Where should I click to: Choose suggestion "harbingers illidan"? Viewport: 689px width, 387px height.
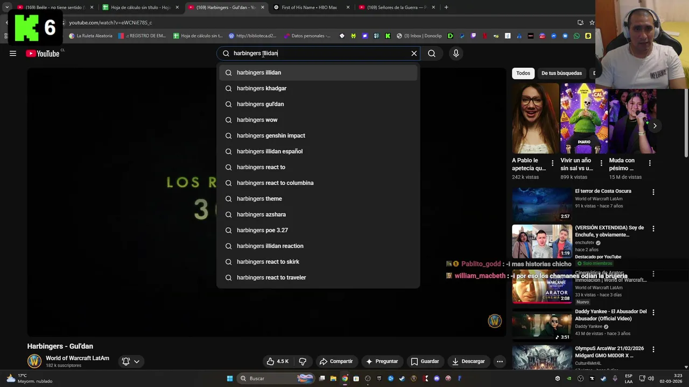[x=318, y=73]
